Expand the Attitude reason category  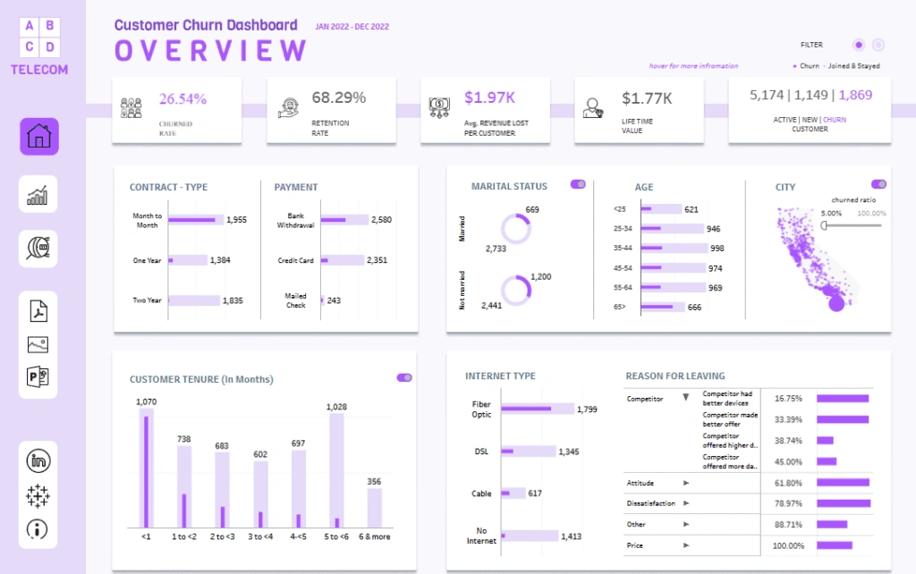point(686,483)
